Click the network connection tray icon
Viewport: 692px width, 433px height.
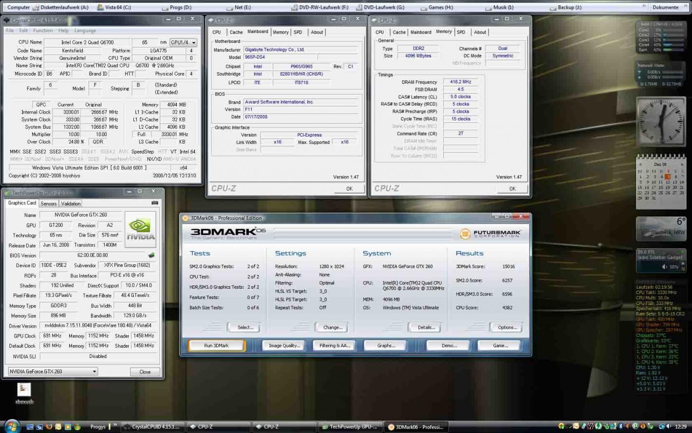click(x=661, y=426)
